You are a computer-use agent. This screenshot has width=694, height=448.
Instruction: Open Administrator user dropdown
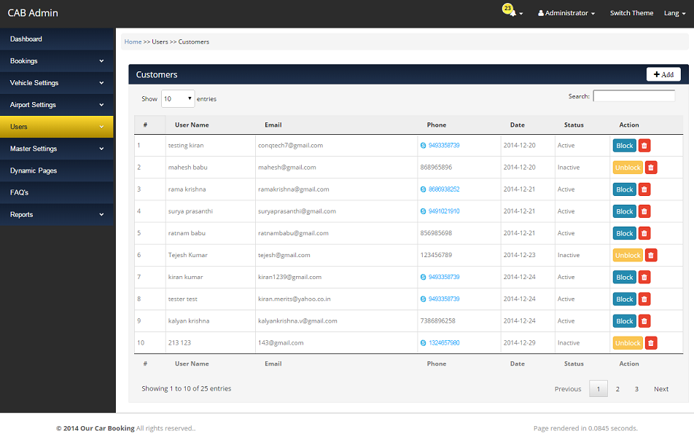(566, 13)
